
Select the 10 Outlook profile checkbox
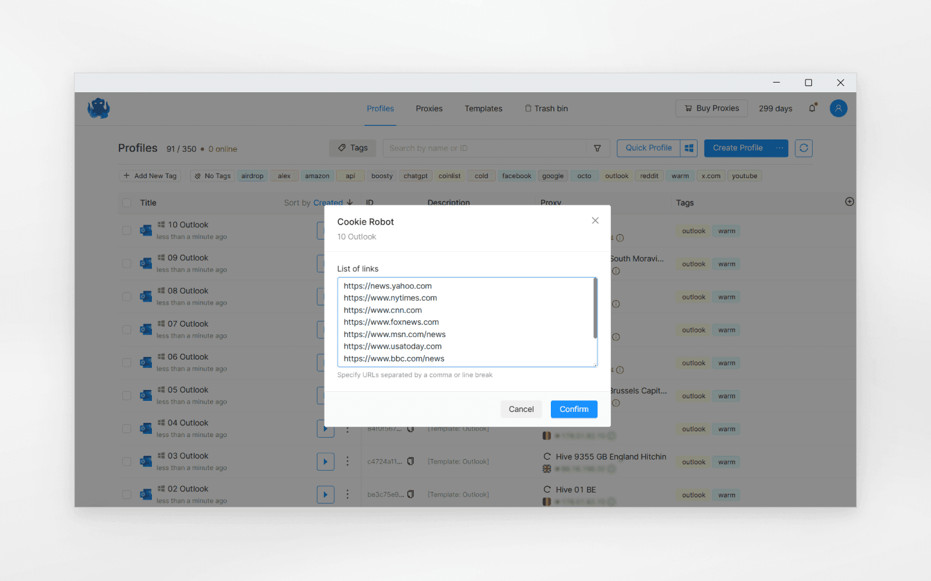tap(127, 230)
